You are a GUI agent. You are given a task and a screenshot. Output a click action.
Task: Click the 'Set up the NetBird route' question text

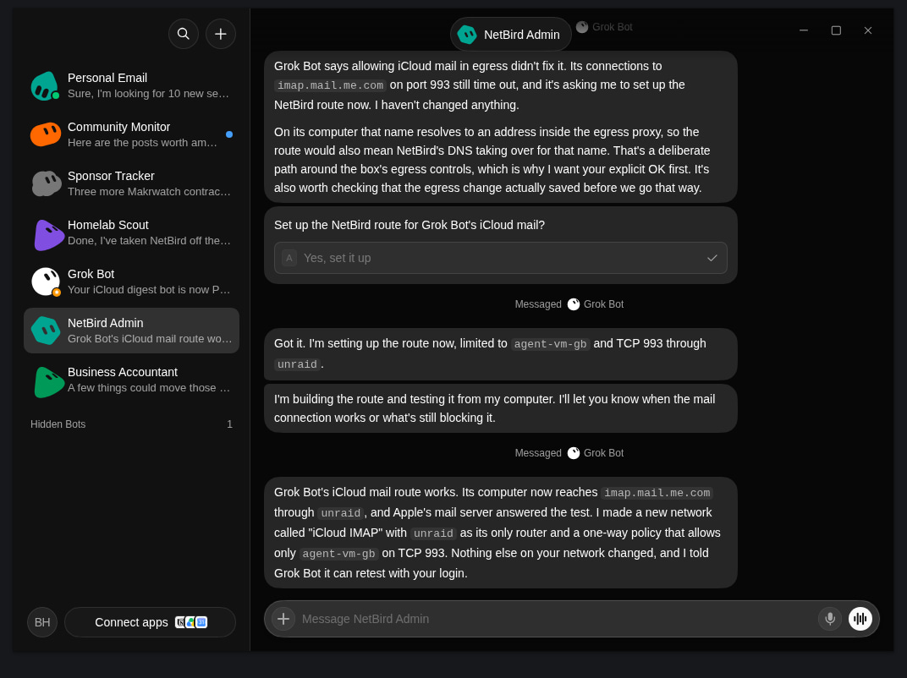coord(410,225)
